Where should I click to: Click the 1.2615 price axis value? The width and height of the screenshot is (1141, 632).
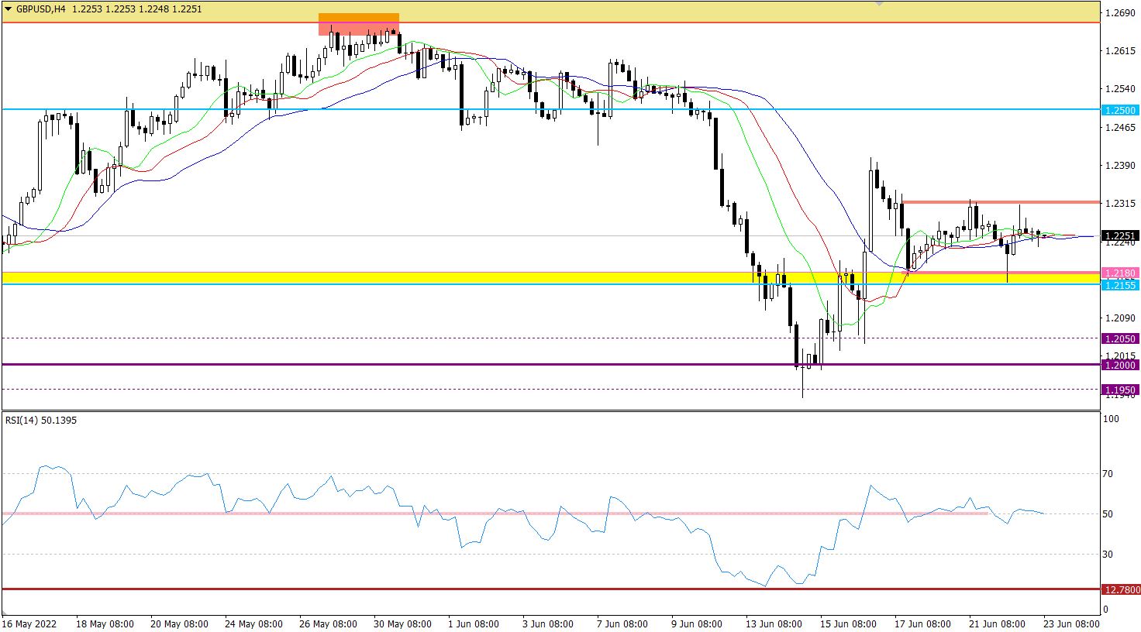pyautogui.click(x=1122, y=50)
